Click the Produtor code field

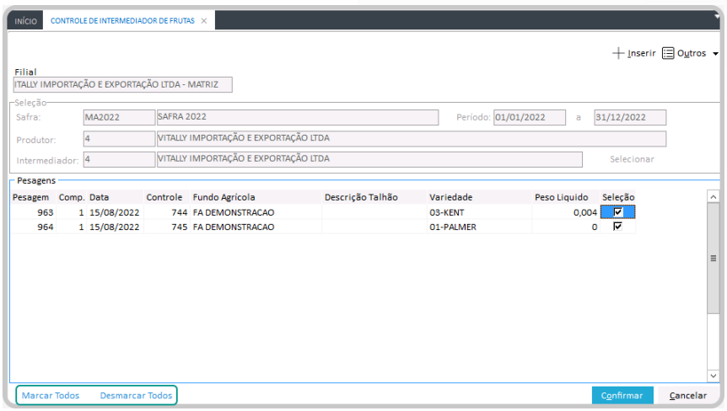tap(119, 139)
